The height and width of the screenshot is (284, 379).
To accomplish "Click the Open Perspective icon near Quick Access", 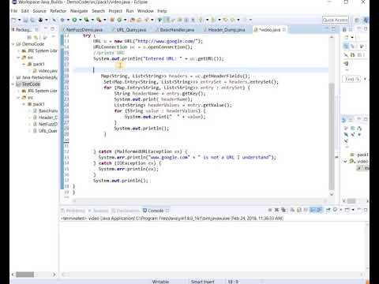I will 357,20.
